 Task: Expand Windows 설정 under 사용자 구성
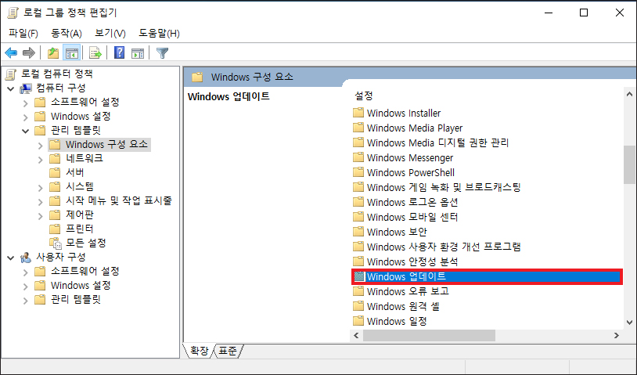point(25,286)
